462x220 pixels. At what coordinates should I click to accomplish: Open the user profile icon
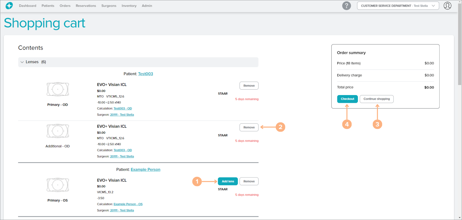pyautogui.click(x=447, y=6)
